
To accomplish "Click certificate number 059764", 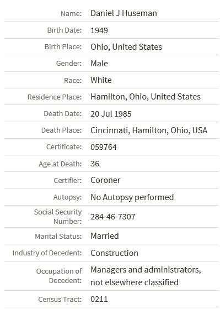I will tap(104, 147).
